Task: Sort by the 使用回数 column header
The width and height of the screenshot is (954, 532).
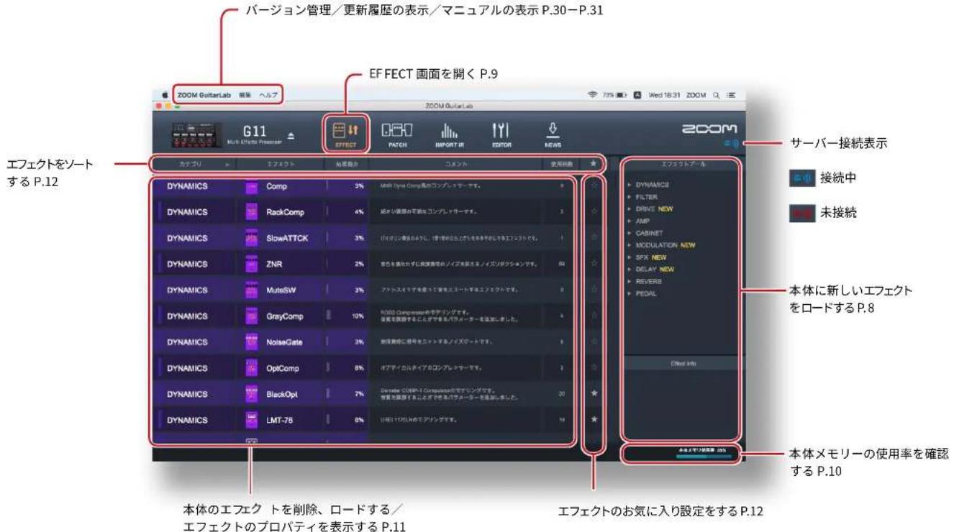Action: click(562, 165)
